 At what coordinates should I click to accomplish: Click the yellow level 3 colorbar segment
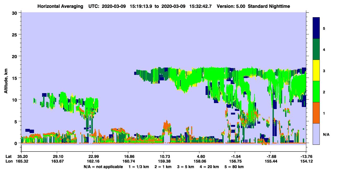(x=316, y=70)
